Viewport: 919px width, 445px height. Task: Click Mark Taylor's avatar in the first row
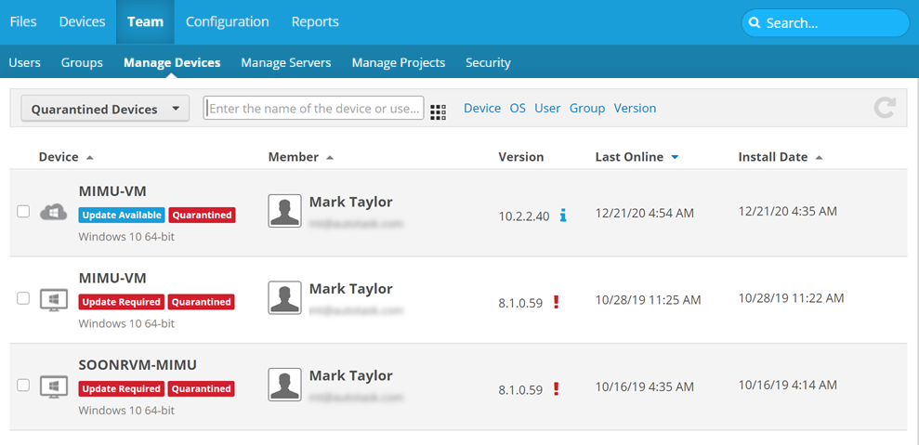(x=284, y=212)
